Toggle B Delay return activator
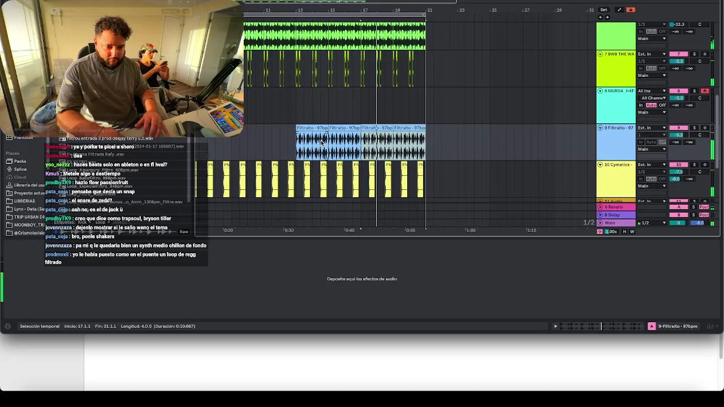724x407 pixels. pyautogui.click(x=679, y=215)
